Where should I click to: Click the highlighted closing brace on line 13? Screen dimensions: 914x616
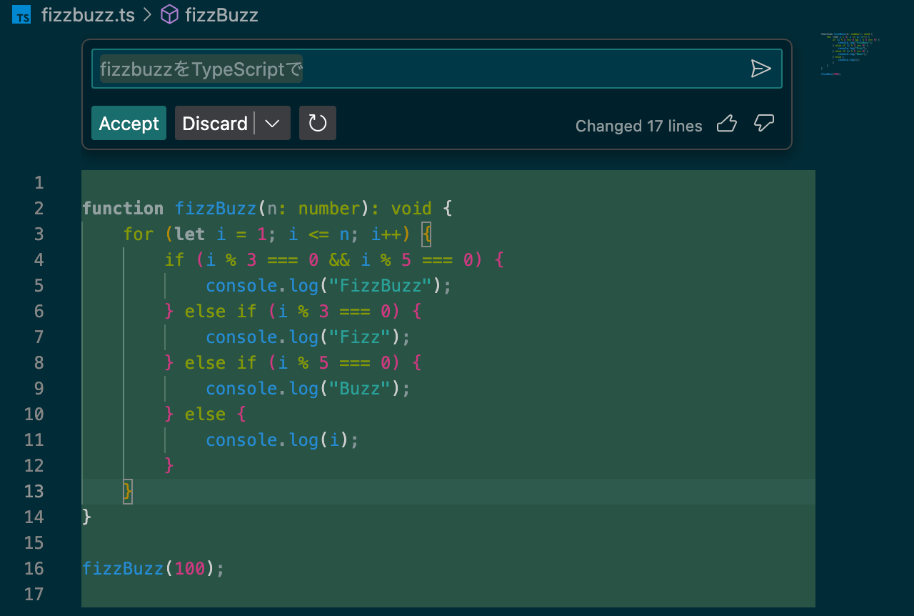[128, 492]
